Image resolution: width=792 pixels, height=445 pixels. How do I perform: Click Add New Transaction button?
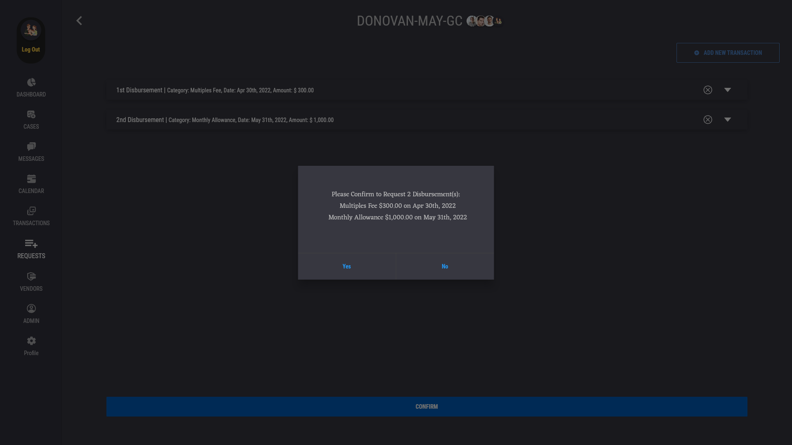728,53
